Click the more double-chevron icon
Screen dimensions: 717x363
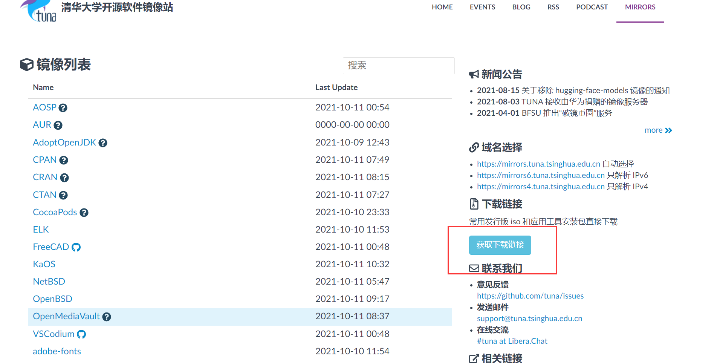(x=668, y=130)
